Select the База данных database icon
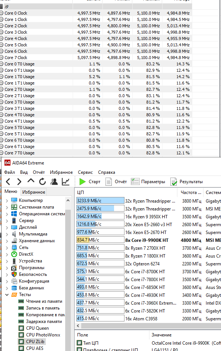Image resolution: width=221 pixels, height=351 pixels. 14,288
